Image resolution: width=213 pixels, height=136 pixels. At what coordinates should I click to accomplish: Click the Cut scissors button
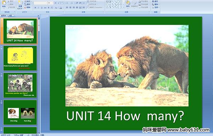11,1
